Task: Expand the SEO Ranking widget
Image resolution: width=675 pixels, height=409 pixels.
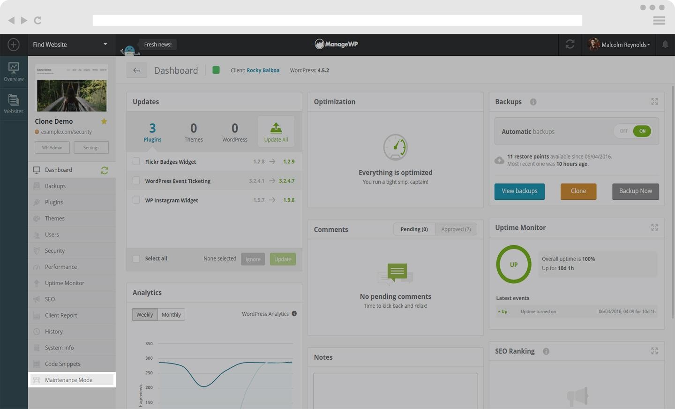Action: [x=654, y=351]
